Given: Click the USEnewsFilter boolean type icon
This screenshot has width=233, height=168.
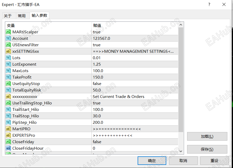Looking at the screenshot, I should [8, 45].
